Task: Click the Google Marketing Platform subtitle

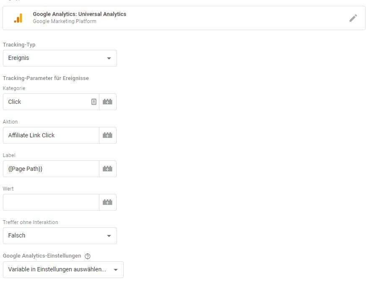Action: (64, 21)
